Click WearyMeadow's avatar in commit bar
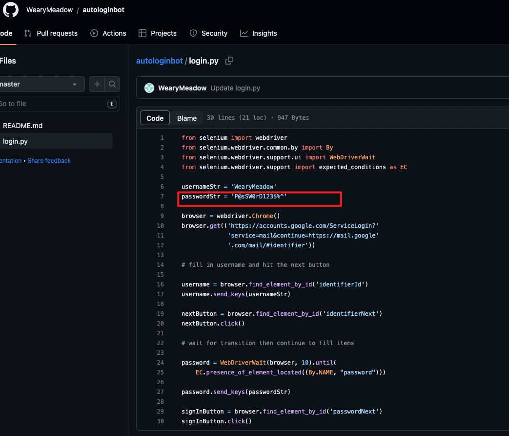 149,88
